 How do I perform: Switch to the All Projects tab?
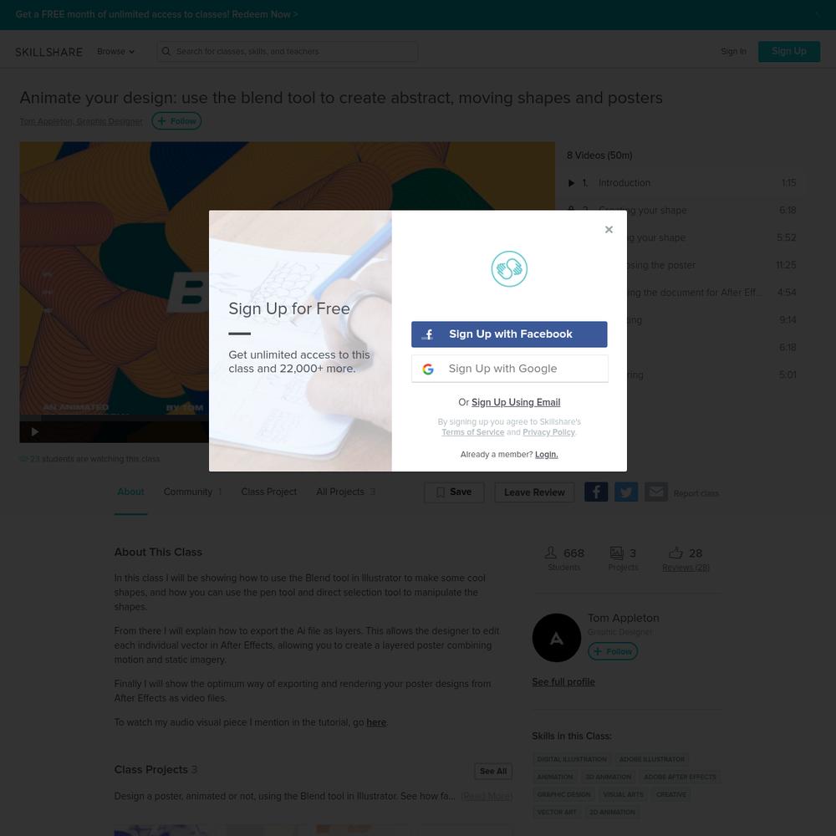coord(345,492)
